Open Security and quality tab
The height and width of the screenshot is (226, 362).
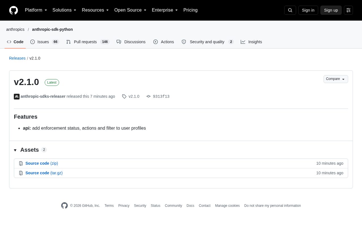(x=208, y=42)
